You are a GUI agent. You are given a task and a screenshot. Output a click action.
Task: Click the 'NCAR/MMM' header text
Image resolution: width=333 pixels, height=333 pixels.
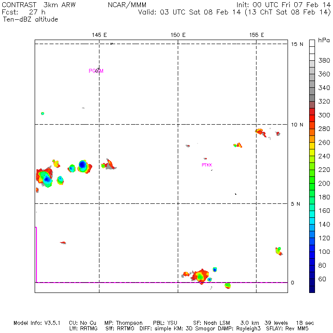pyautogui.click(x=127, y=5)
